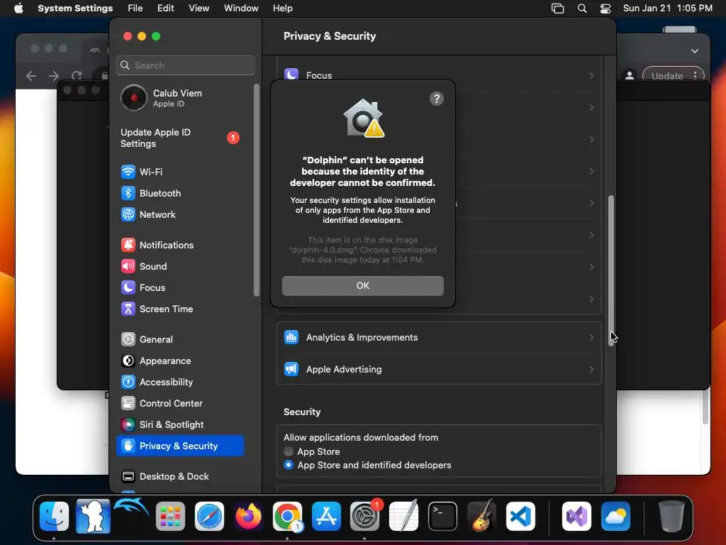
Task: Open Notifications settings in sidebar
Action: click(x=179, y=245)
